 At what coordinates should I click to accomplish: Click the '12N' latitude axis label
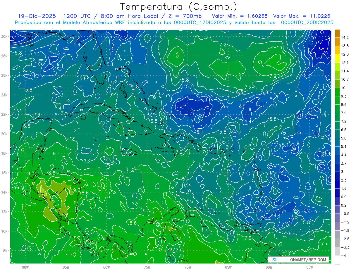pos(5,212)
